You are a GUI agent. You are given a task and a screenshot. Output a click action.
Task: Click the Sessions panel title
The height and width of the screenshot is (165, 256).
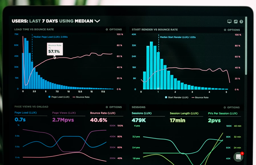coord(138,107)
